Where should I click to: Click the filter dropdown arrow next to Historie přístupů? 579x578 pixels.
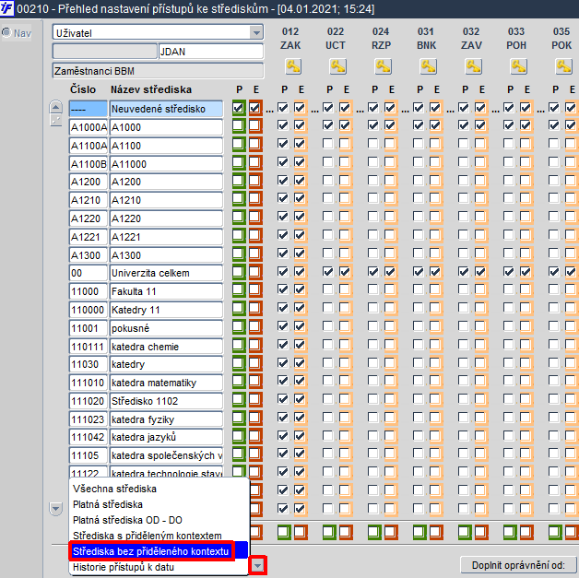point(257,565)
